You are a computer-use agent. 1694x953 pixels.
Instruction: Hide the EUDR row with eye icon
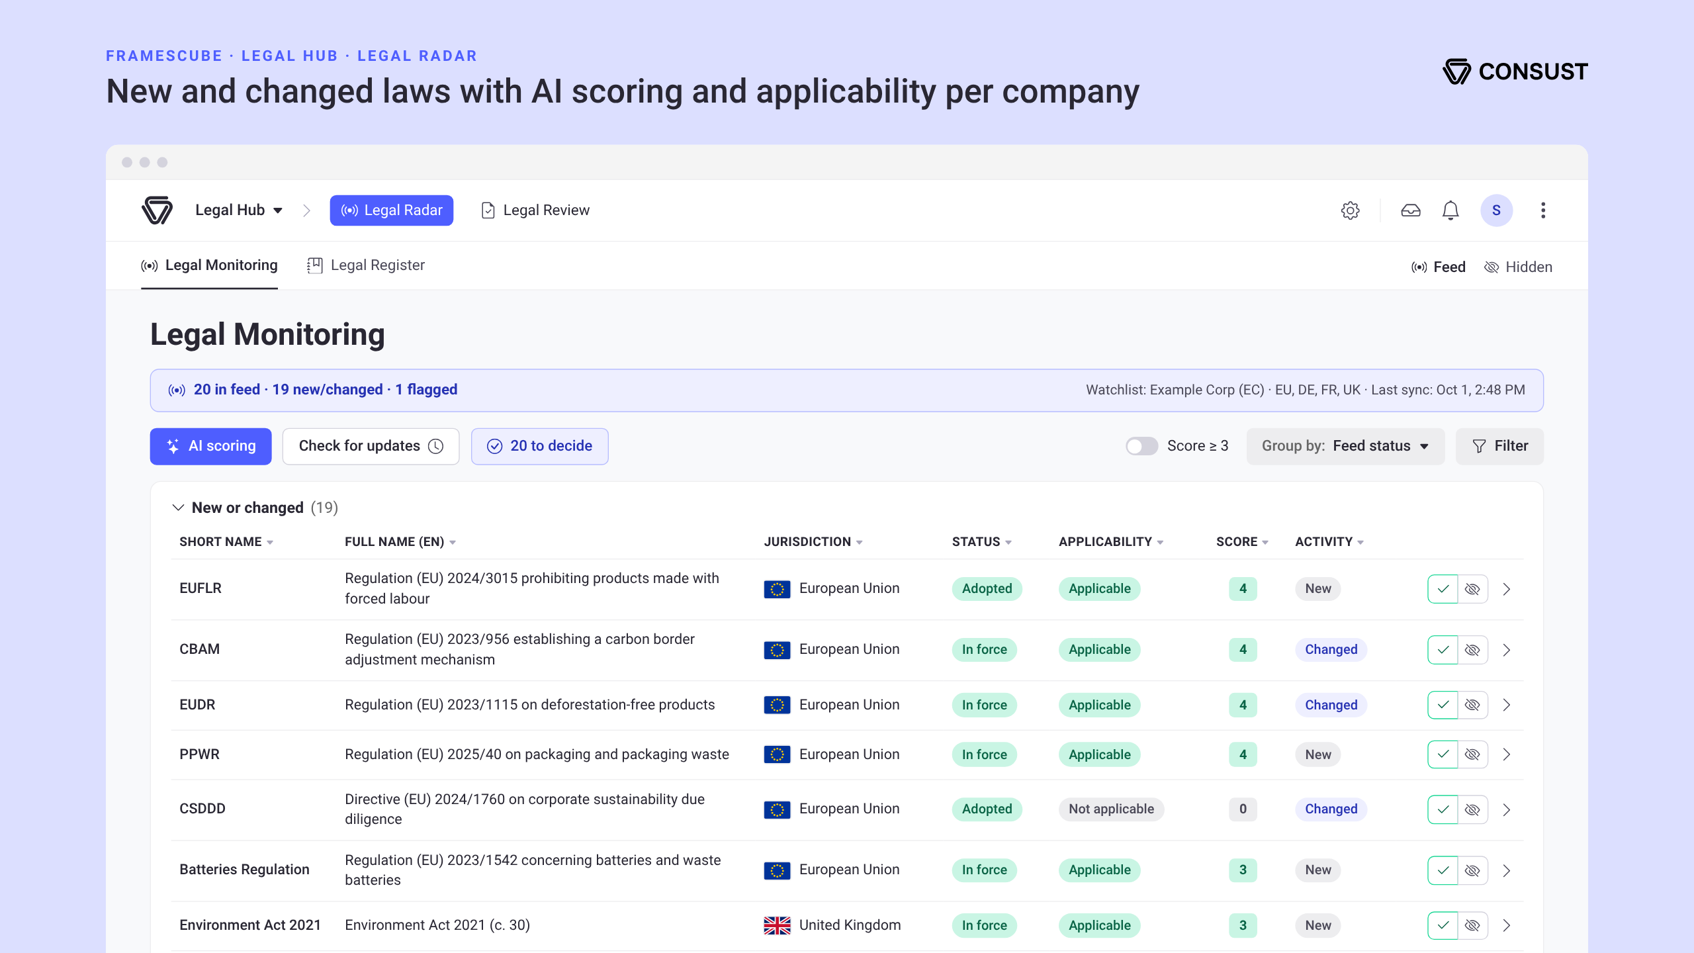pyautogui.click(x=1473, y=705)
